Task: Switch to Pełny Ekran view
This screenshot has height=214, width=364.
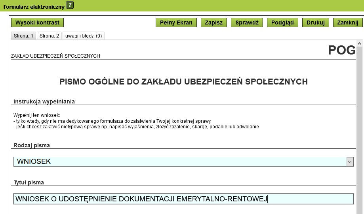Action: click(x=176, y=23)
